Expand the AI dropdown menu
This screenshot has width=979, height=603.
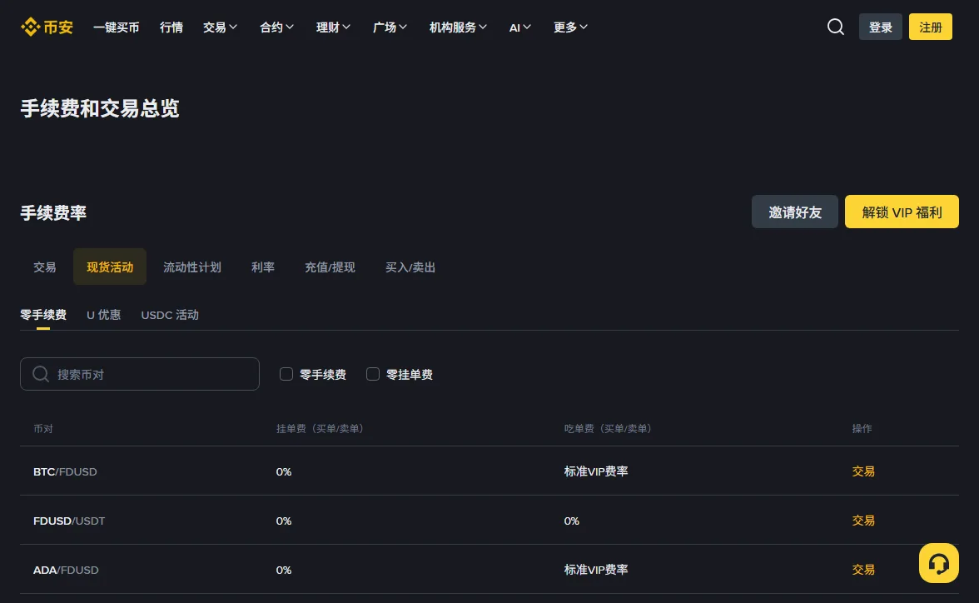[x=520, y=27]
